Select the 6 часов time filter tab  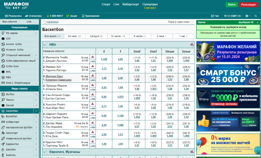[x=140, y=36]
